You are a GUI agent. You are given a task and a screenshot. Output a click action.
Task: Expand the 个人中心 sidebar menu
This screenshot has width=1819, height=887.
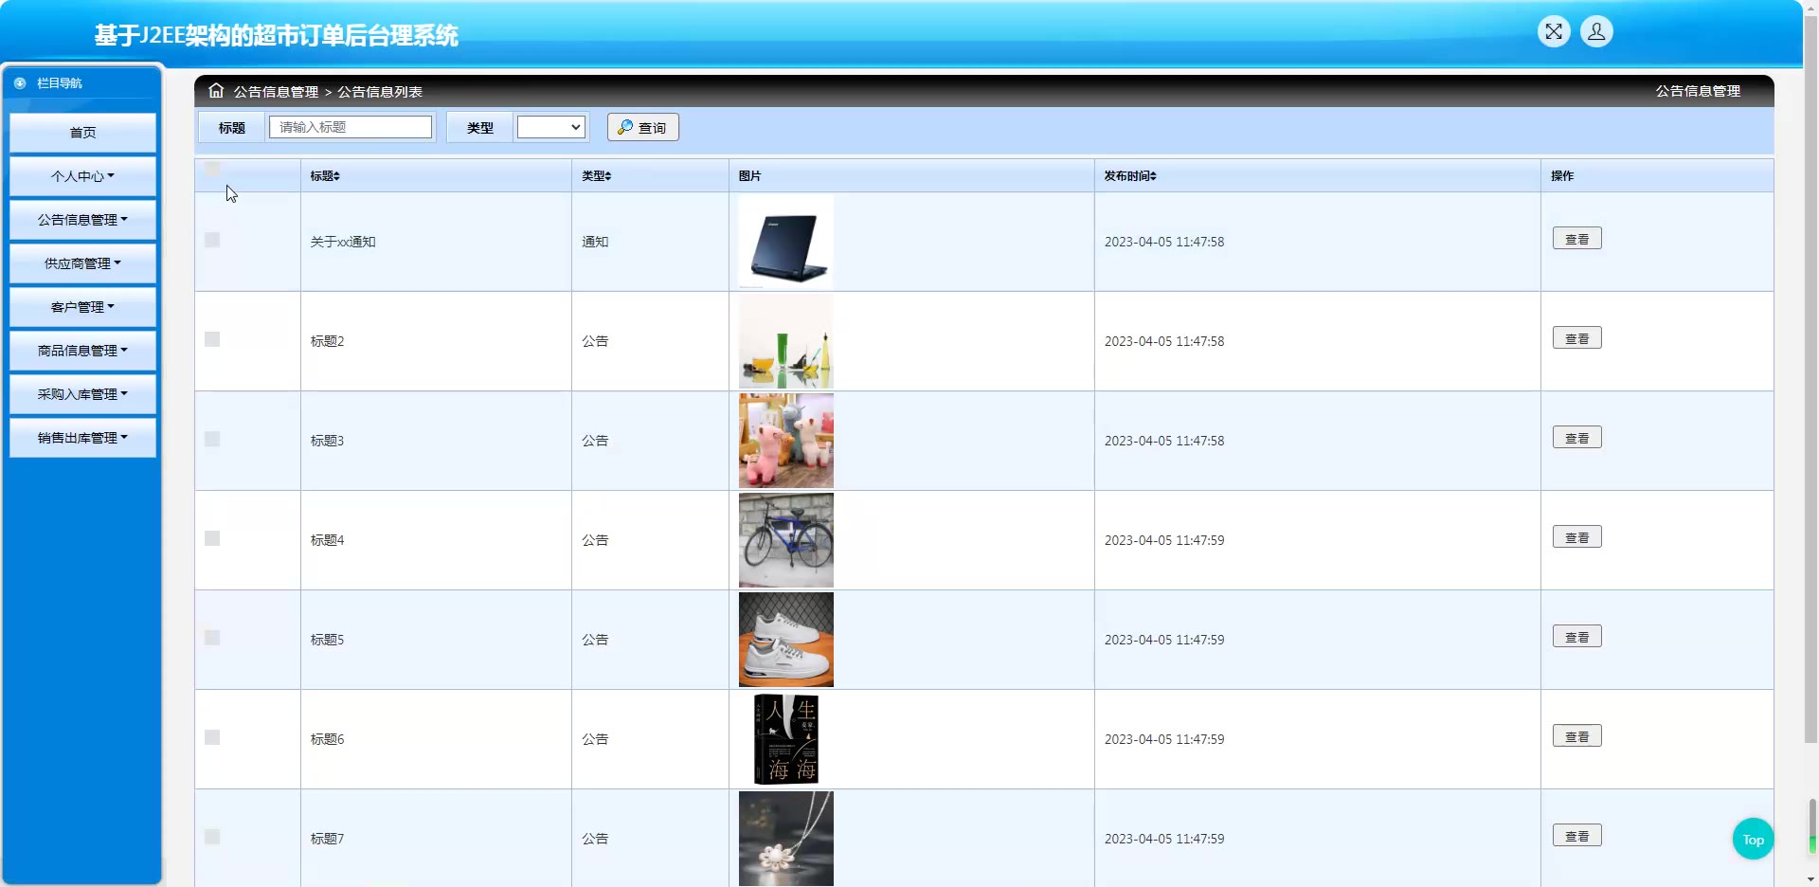pos(82,176)
